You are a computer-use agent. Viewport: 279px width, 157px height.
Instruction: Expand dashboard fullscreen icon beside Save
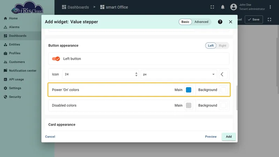[269, 20]
